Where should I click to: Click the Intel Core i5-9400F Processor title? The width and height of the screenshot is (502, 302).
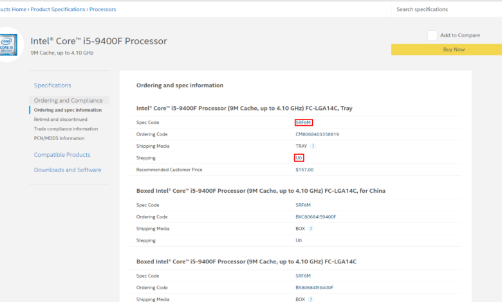(98, 41)
